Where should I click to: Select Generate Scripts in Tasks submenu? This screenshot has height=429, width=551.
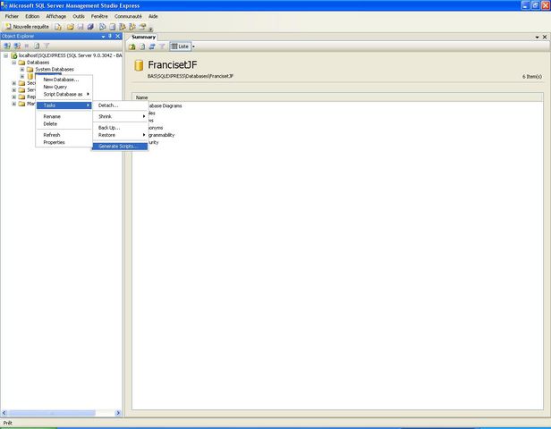(x=117, y=146)
